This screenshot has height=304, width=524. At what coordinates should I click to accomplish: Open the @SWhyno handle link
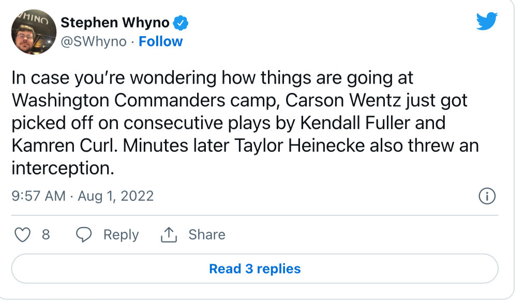(x=94, y=41)
